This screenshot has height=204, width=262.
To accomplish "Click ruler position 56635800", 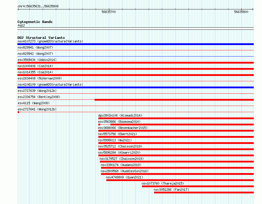I will point(241,12).
